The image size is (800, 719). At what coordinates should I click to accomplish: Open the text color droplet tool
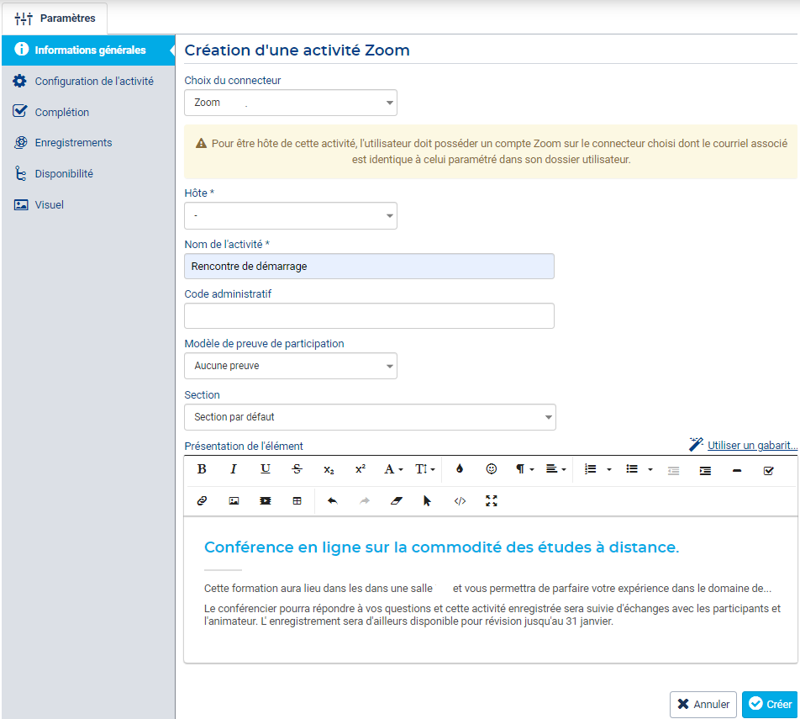[x=460, y=469]
